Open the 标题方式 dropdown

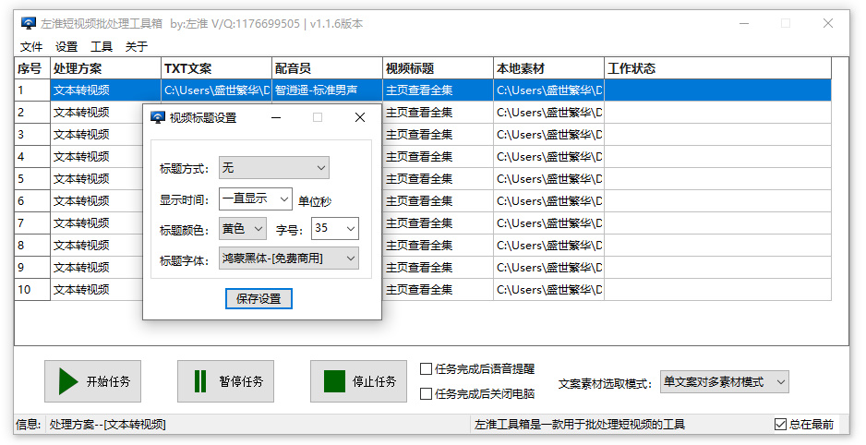tap(274, 168)
